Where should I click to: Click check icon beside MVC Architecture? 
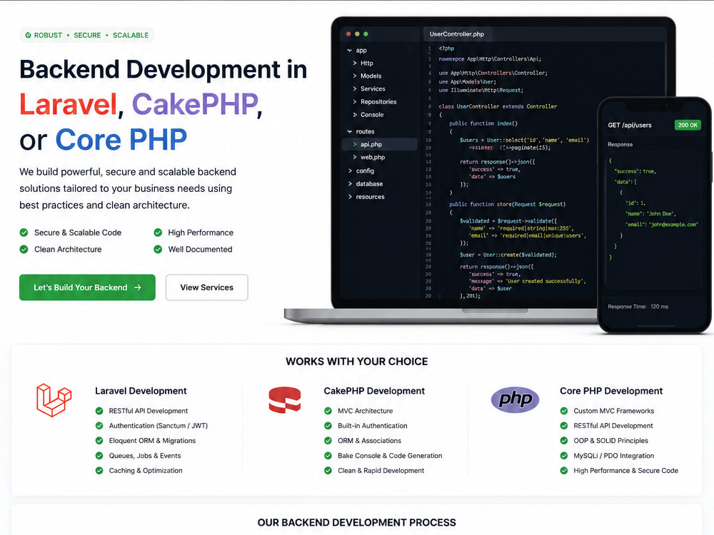click(328, 411)
